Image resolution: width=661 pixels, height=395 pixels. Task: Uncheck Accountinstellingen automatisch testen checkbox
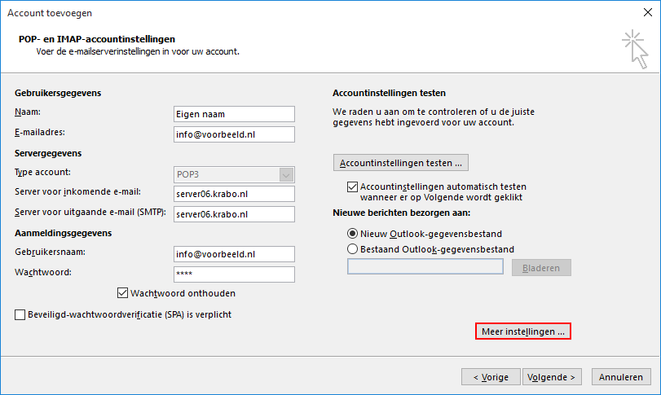coord(353,187)
